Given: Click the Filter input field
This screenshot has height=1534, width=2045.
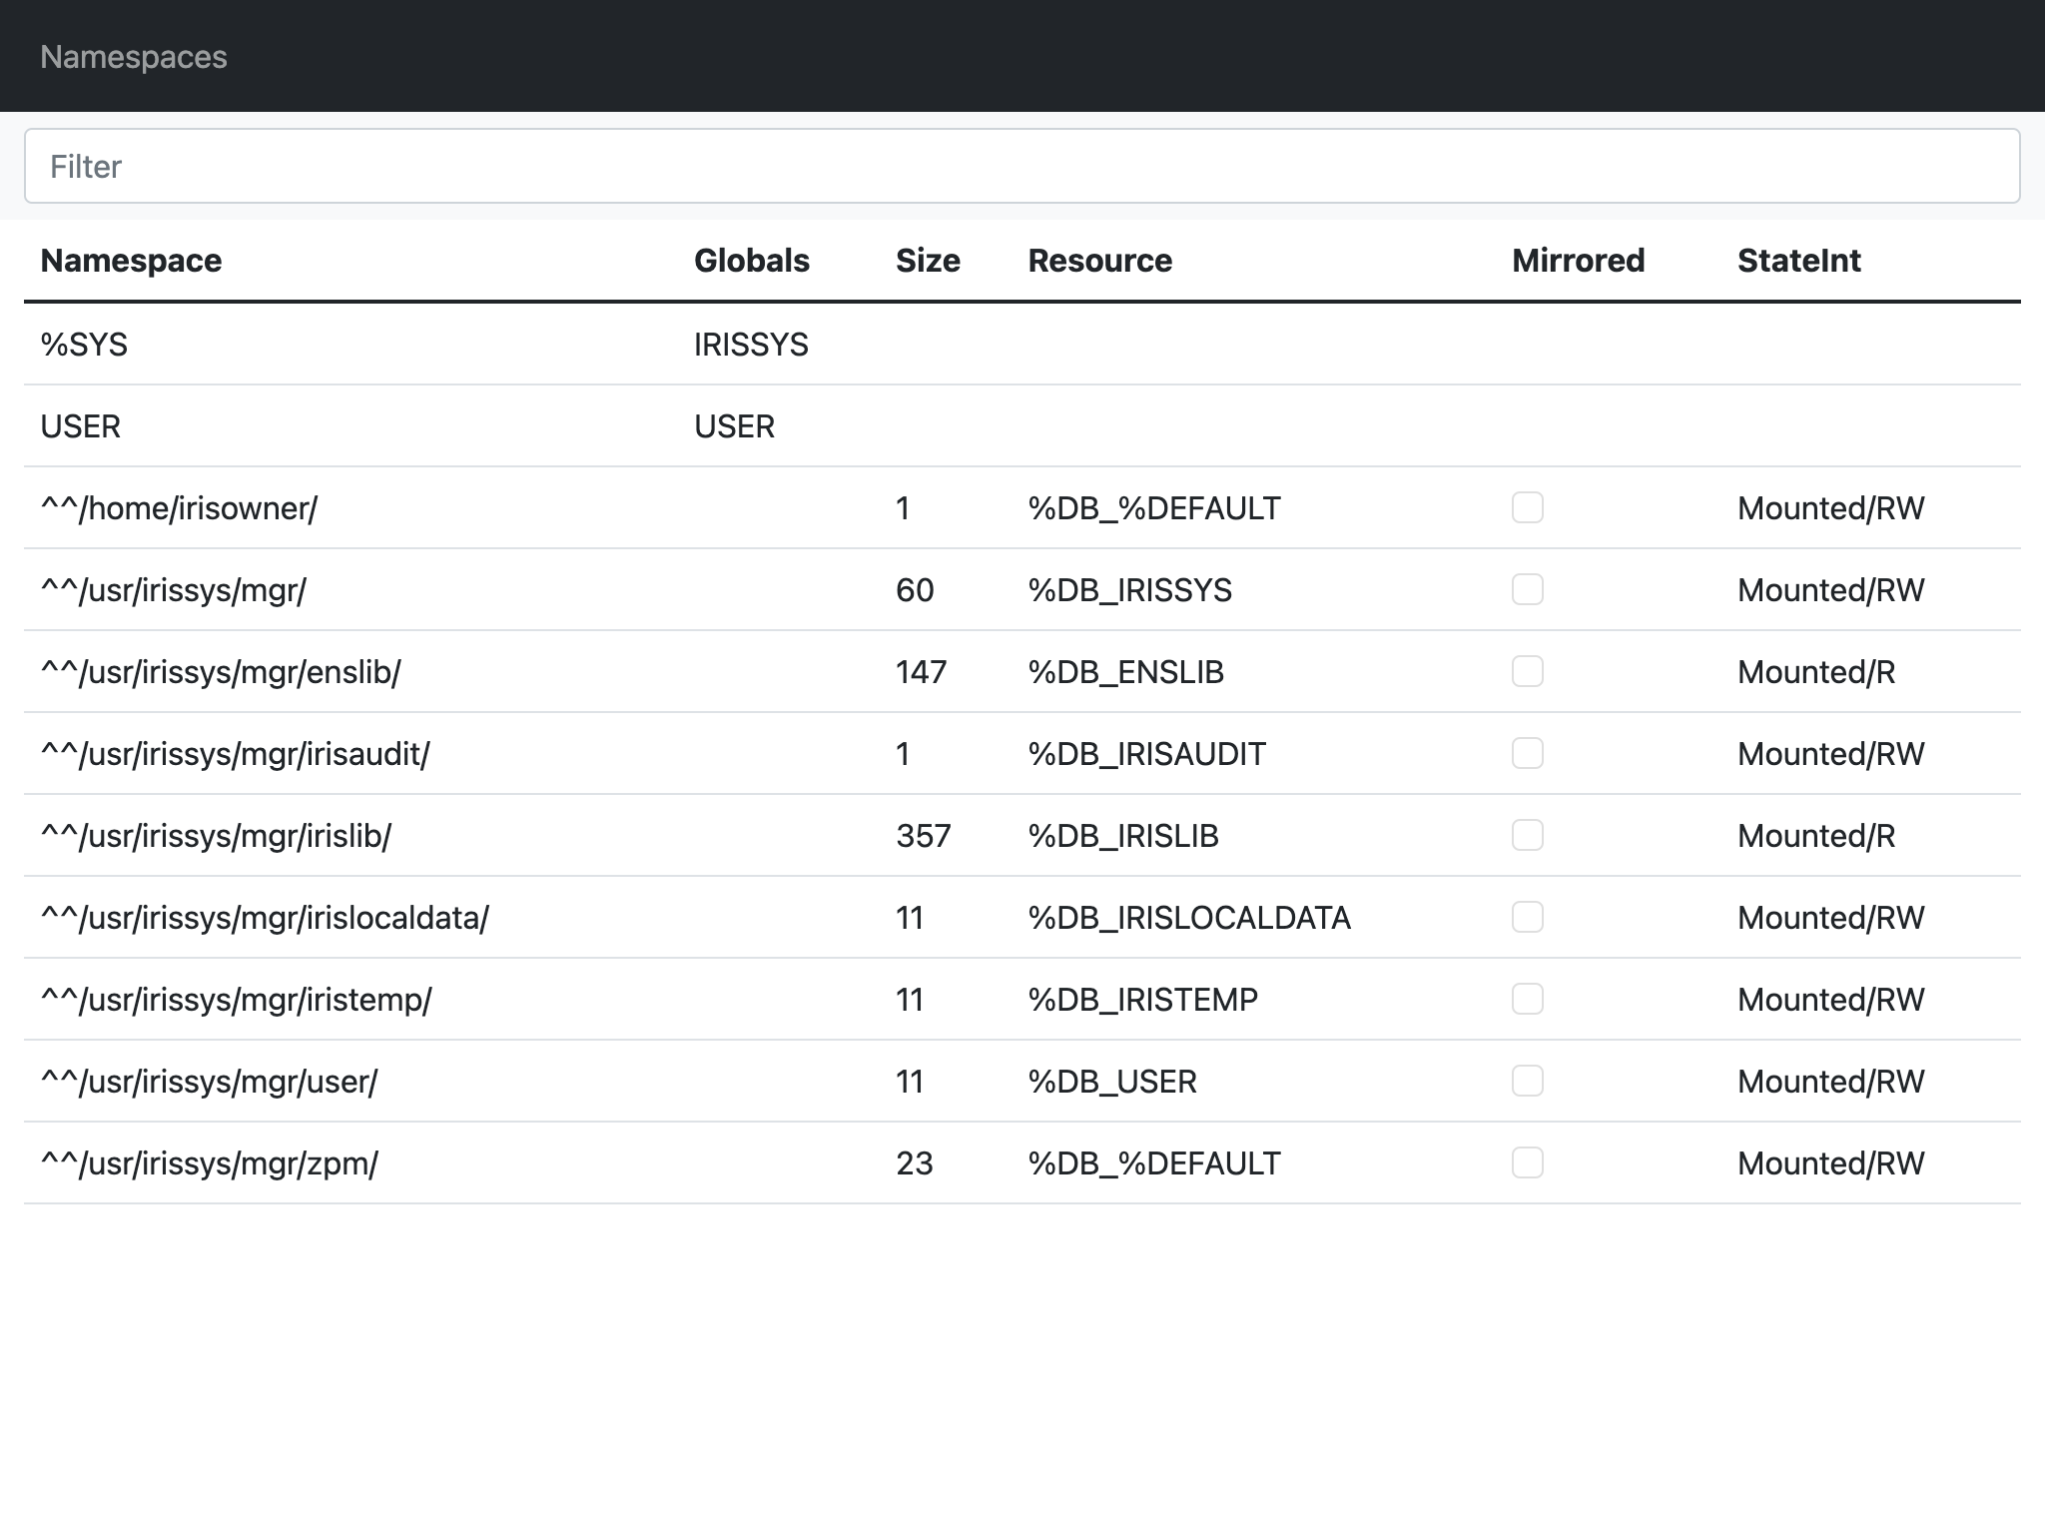Looking at the screenshot, I should [x=1022, y=166].
